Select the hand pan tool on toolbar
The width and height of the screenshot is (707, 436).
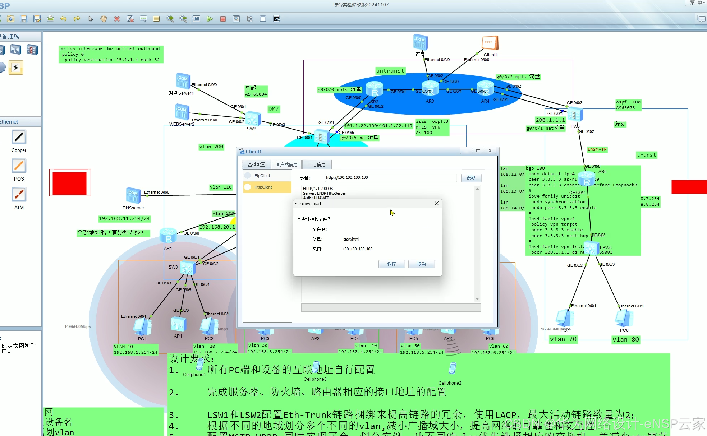click(x=104, y=19)
